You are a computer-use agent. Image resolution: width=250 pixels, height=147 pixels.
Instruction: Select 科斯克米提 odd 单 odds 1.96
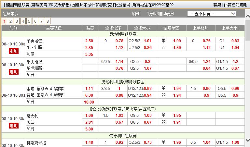point(177,142)
